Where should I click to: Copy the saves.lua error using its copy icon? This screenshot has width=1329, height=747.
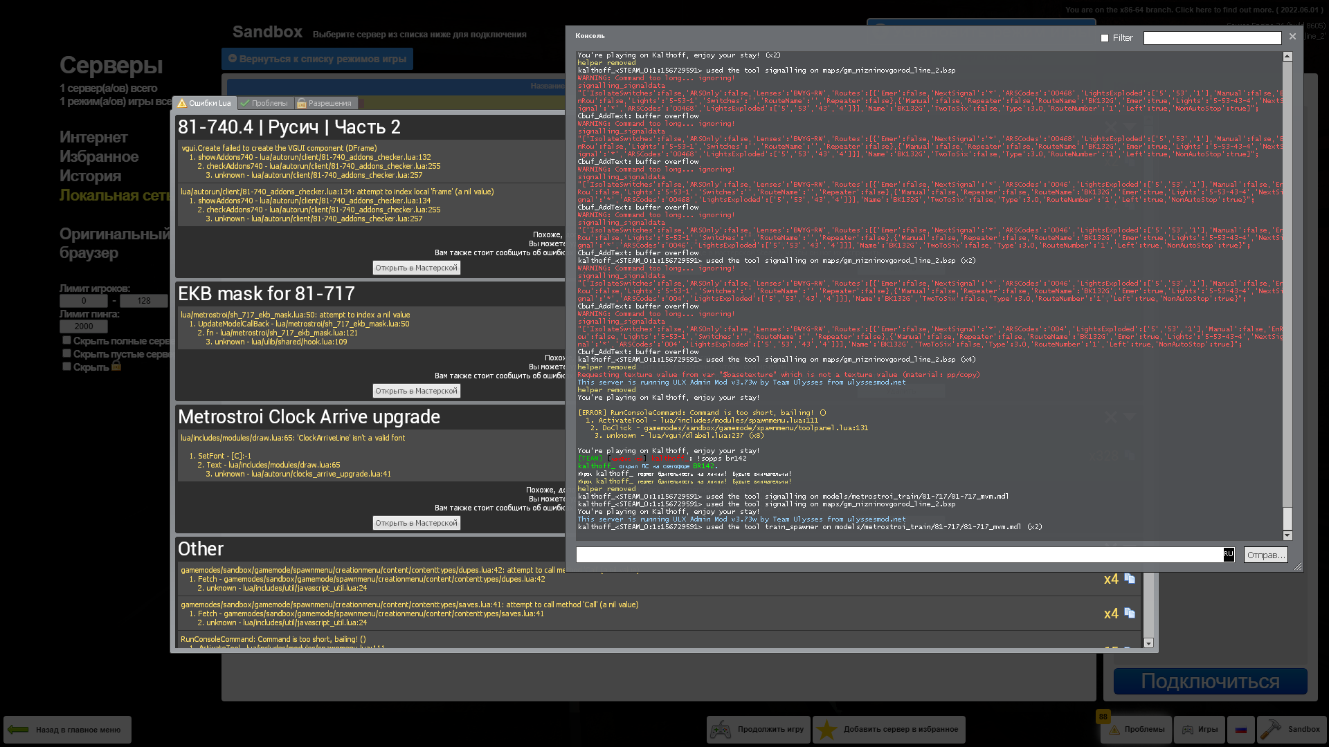click(1128, 614)
